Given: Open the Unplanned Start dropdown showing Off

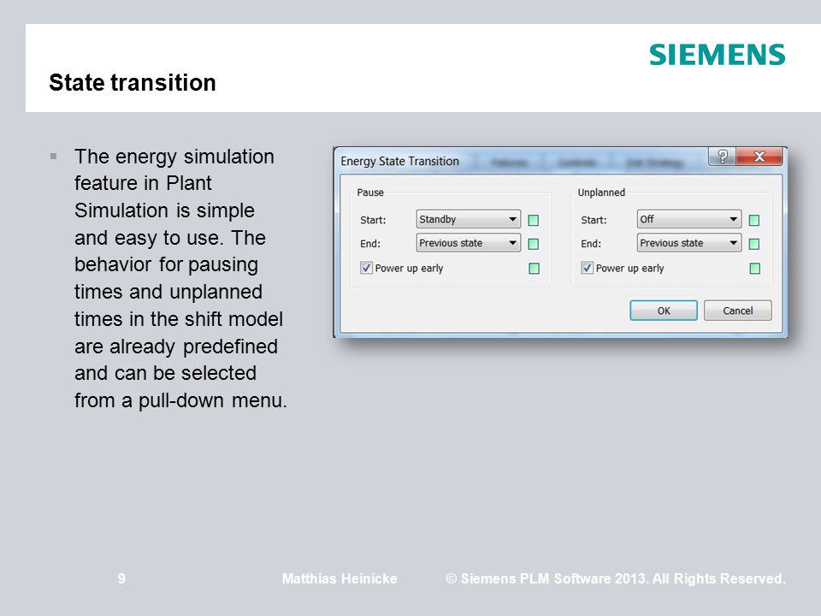Looking at the screenshot, I should (x=689, y=219).
